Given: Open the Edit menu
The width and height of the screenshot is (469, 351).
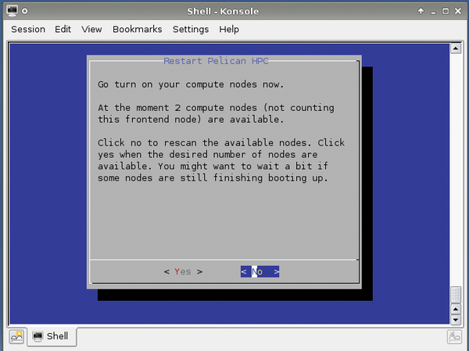Looking at the screenshot, I should click(63, 30).
